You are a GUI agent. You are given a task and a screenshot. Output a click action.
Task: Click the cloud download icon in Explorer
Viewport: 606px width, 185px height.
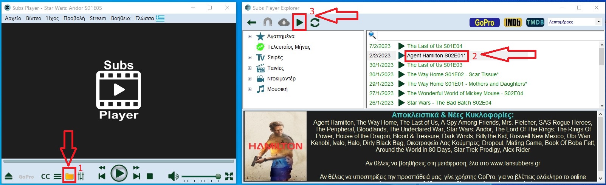pos(284,23)
